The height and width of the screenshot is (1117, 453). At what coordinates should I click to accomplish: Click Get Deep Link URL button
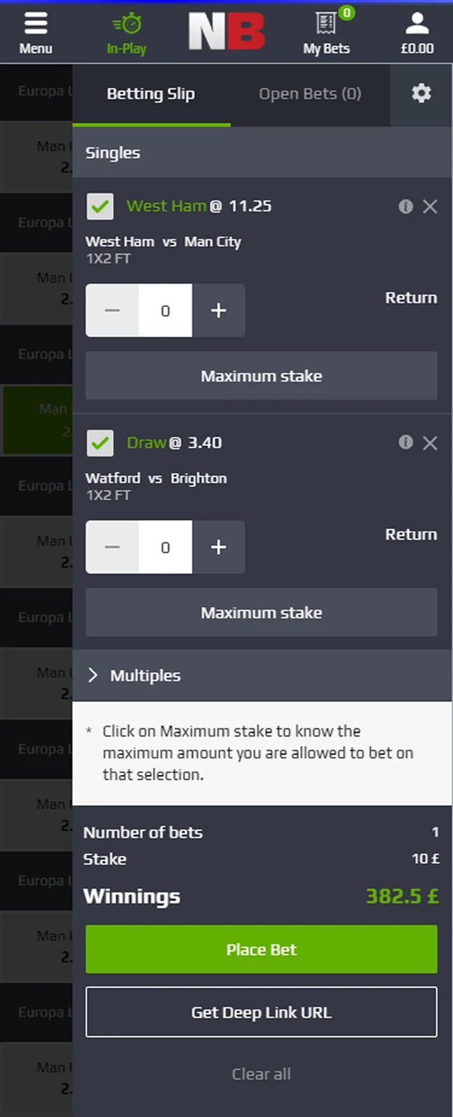261,1012
